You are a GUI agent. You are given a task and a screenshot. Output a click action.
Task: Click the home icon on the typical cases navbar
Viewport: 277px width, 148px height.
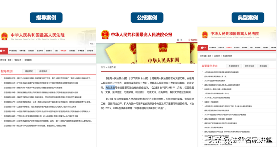tap(202, 47)
